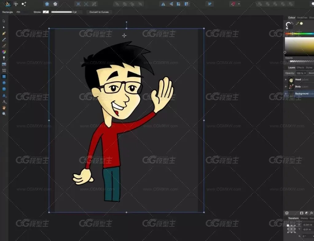Select the Head layer thumbnail

(291, 80)
